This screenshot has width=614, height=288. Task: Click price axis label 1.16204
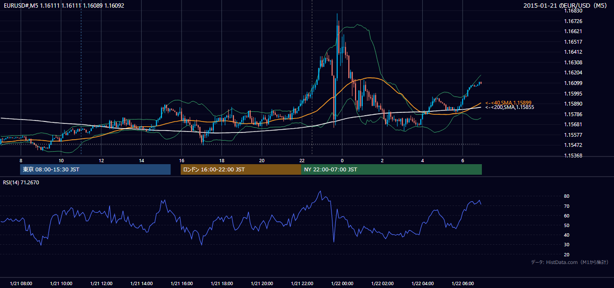(x=573, y=73)
